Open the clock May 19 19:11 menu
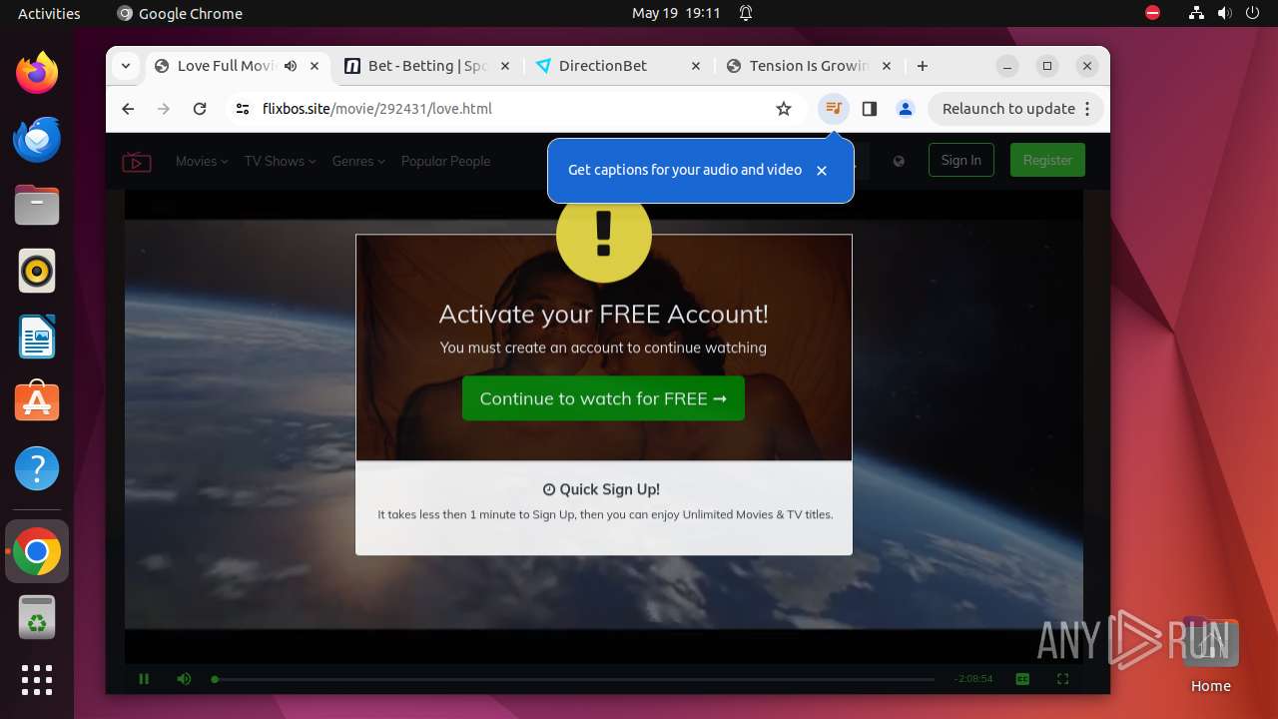The image size is (1278, 719). tap(676, 13)
